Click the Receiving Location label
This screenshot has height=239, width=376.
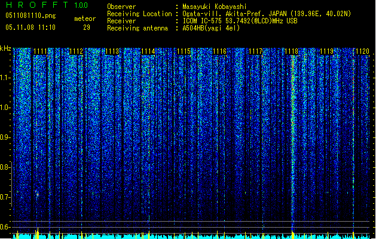[139, 14]
